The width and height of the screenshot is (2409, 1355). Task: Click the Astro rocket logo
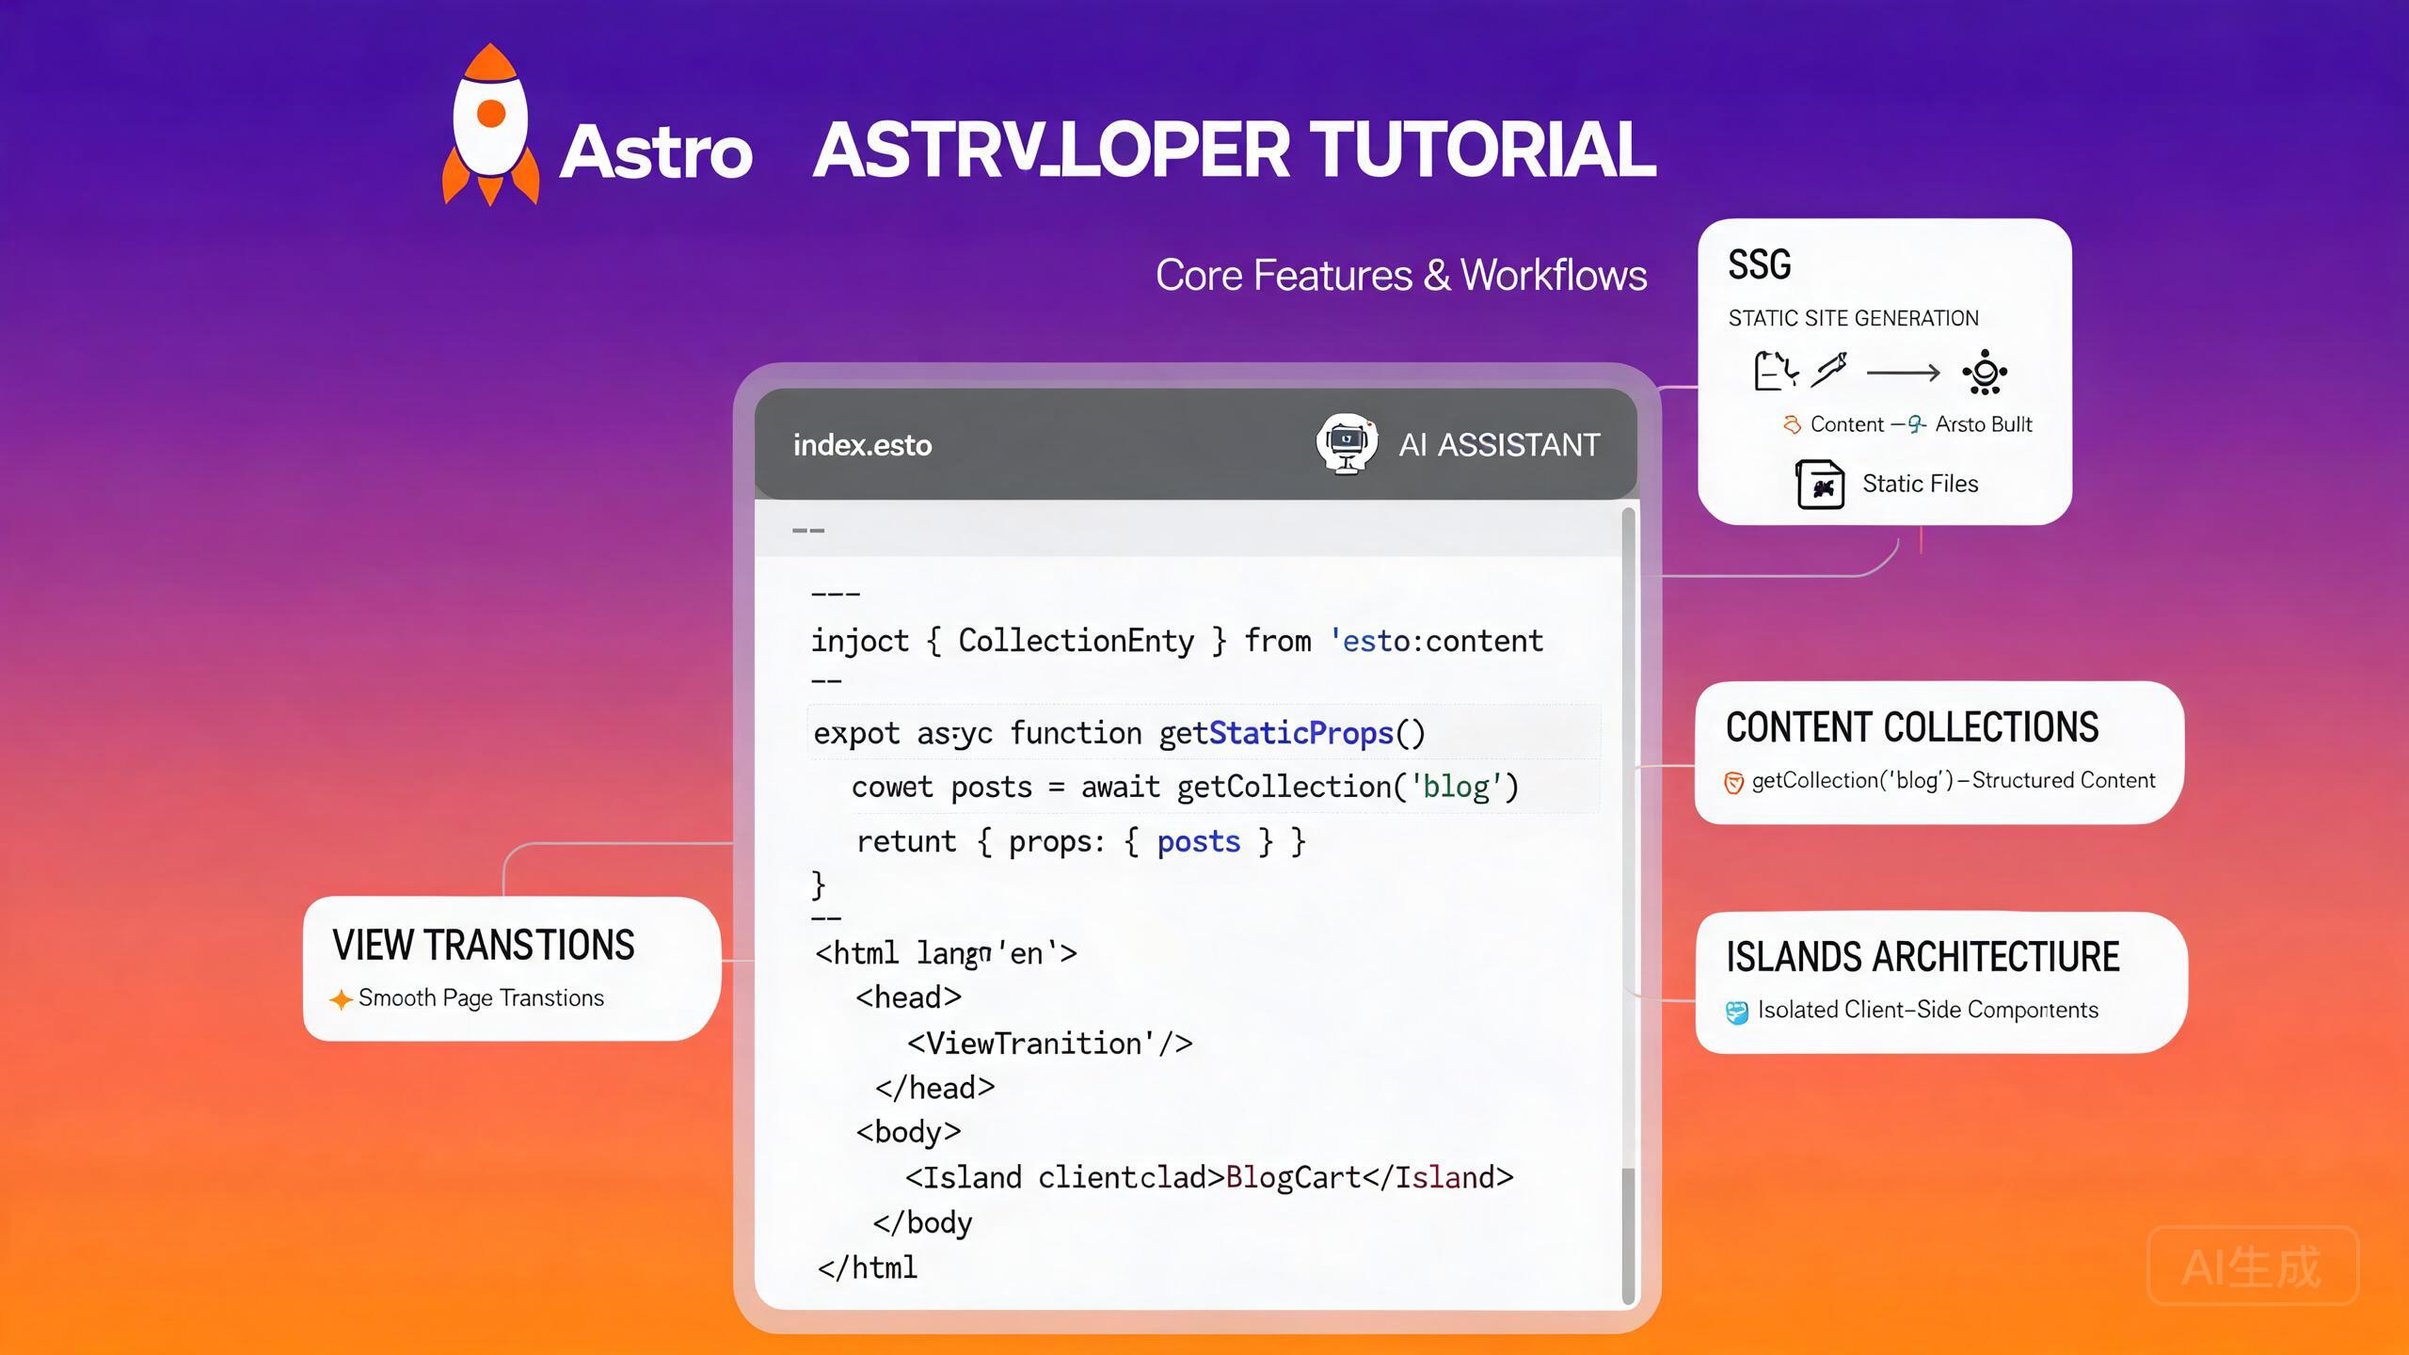tap(490, 124)
